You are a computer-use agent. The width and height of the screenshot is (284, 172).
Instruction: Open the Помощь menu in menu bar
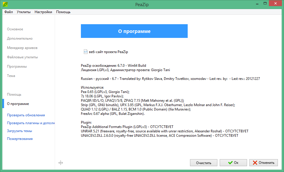63,12
